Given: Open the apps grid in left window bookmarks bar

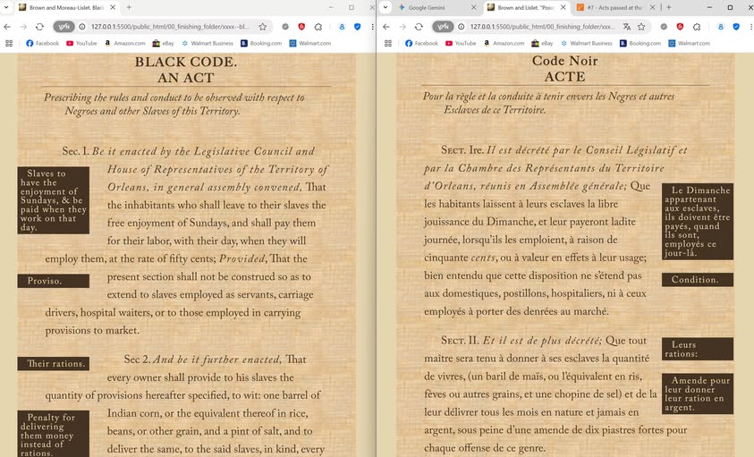Looking at the screenshot, I should point(9,43).
